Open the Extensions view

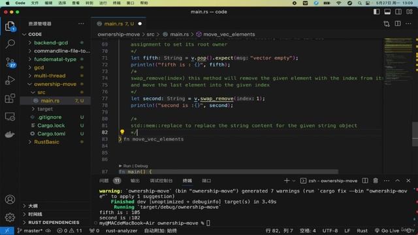click(x=10, y=99)
